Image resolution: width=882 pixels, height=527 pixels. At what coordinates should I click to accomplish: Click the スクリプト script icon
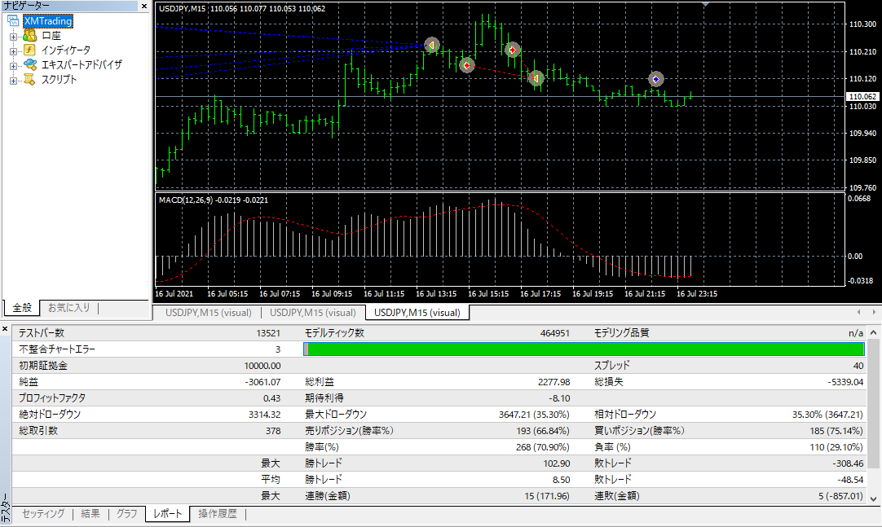pos(29,79)
